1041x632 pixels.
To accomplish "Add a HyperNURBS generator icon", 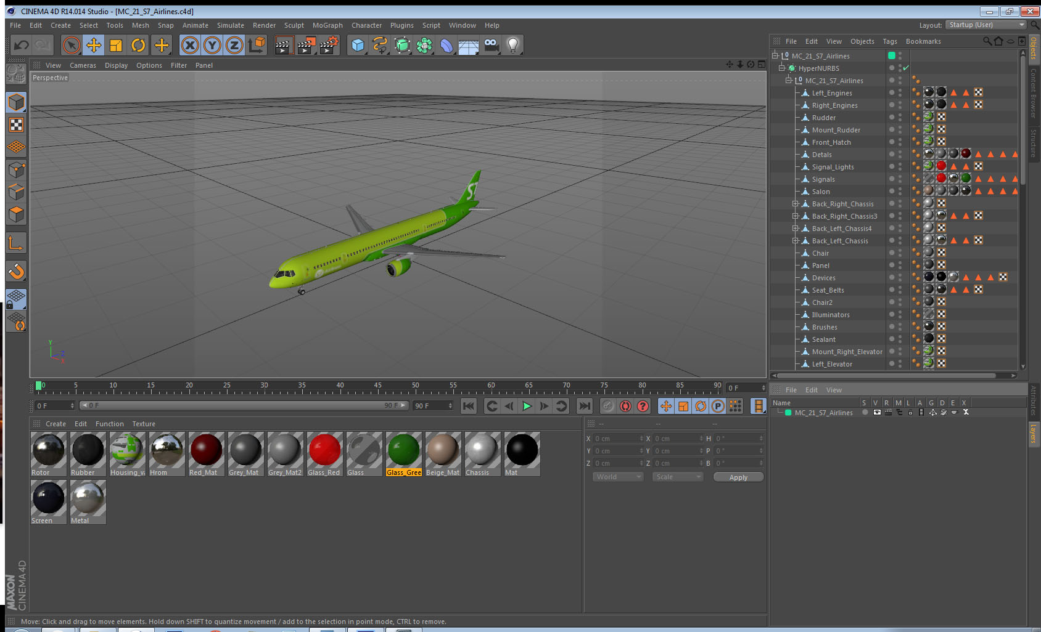I will [x=402, y=45].
